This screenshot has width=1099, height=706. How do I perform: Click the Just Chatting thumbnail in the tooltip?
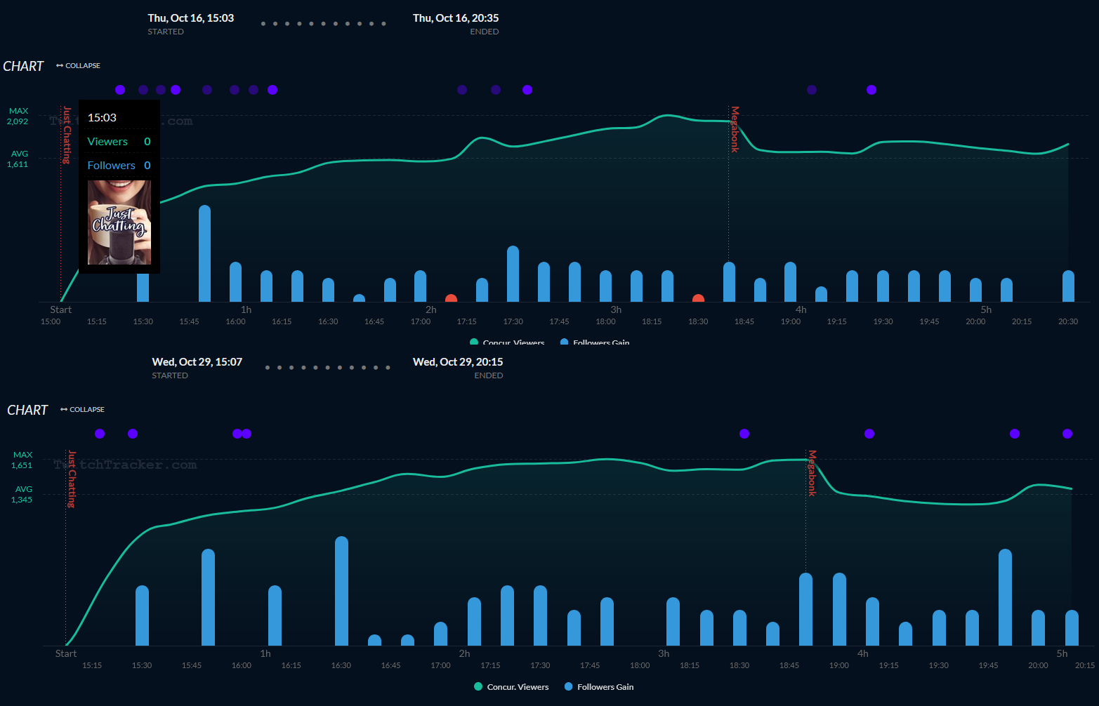(119, 222)
